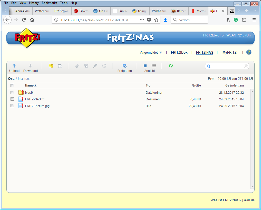Select the Musik folder checkbox

click(x=12, y=92)
